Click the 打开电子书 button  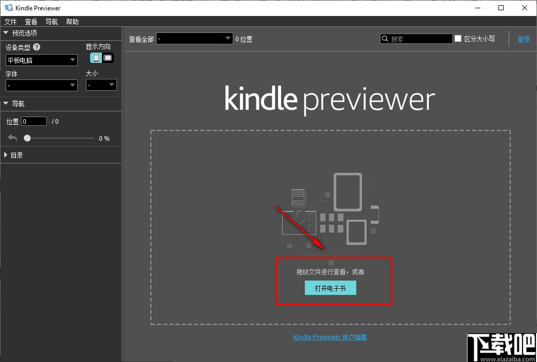coord(331,288)
